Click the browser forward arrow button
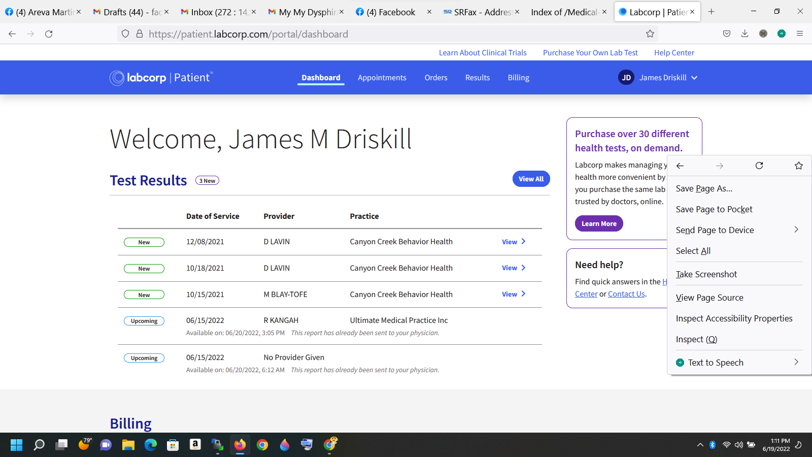 point(30,34)
